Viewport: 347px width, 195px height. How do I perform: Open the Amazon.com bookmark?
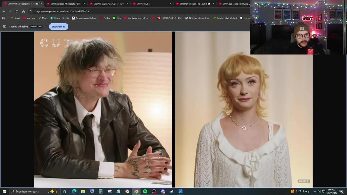[84, 18]
